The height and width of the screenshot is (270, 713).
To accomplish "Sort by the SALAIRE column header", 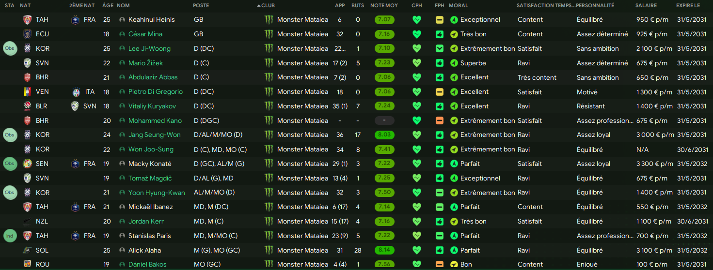I will tap(646, 5).
